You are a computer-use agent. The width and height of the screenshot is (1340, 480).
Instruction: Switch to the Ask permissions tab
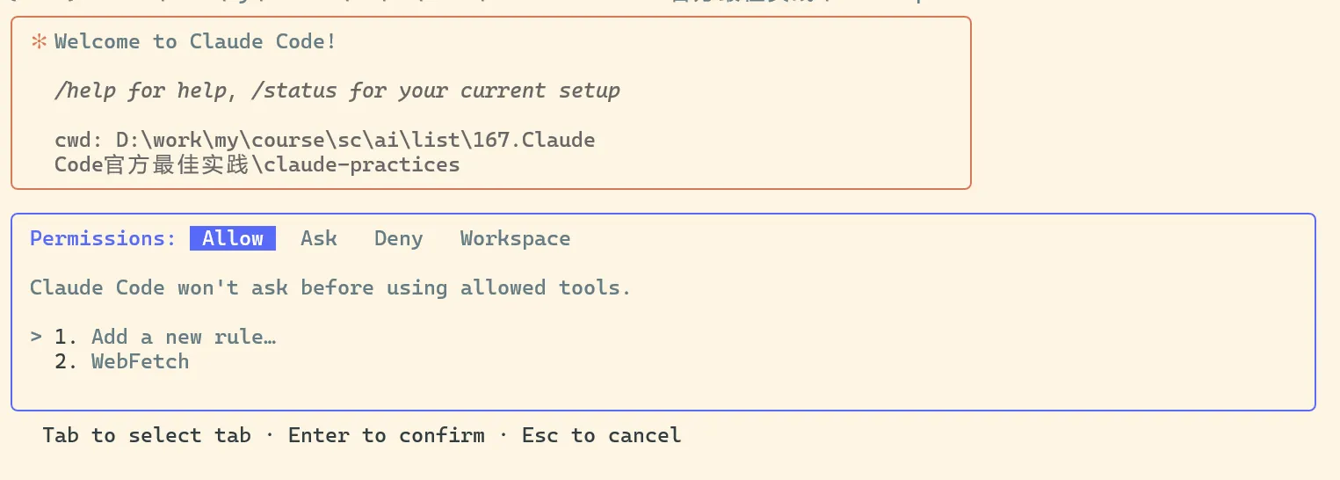tap(318, 238)
